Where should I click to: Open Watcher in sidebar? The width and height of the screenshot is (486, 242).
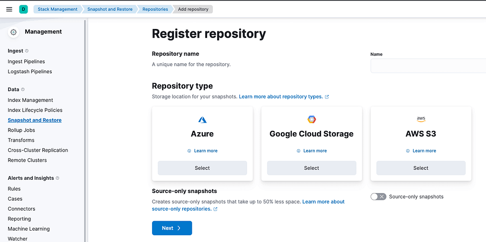18,239
